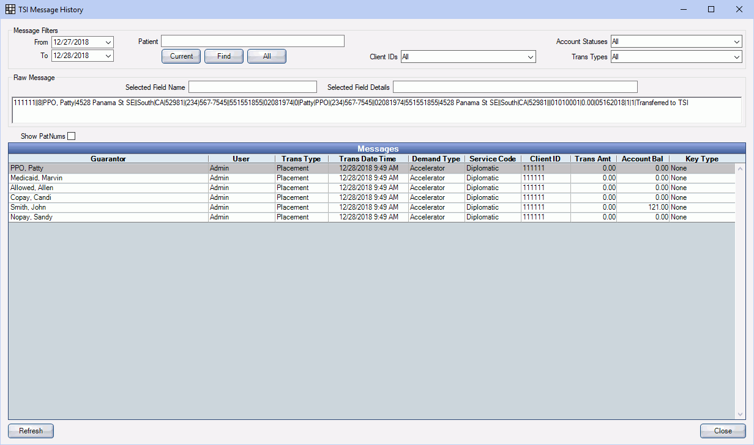Expand the Account Statuses dropdown
754x445 pixels.
coord(737,42)
